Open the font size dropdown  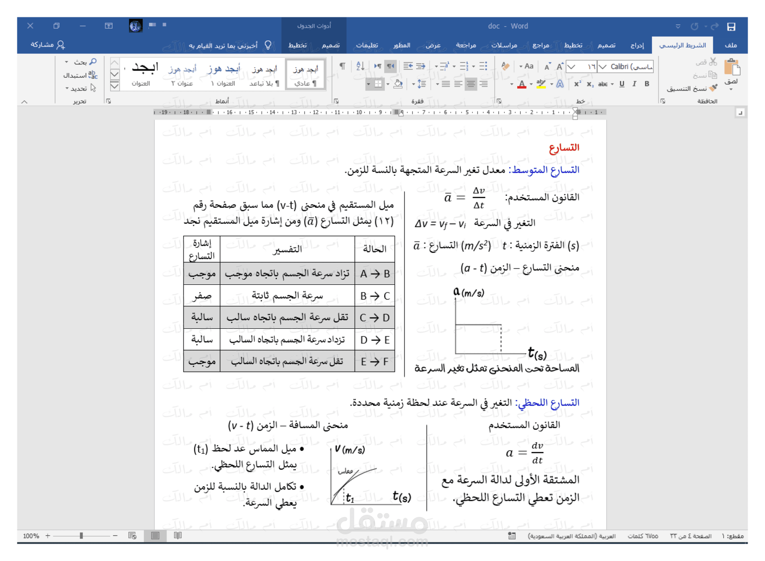(x=571, y=66)
